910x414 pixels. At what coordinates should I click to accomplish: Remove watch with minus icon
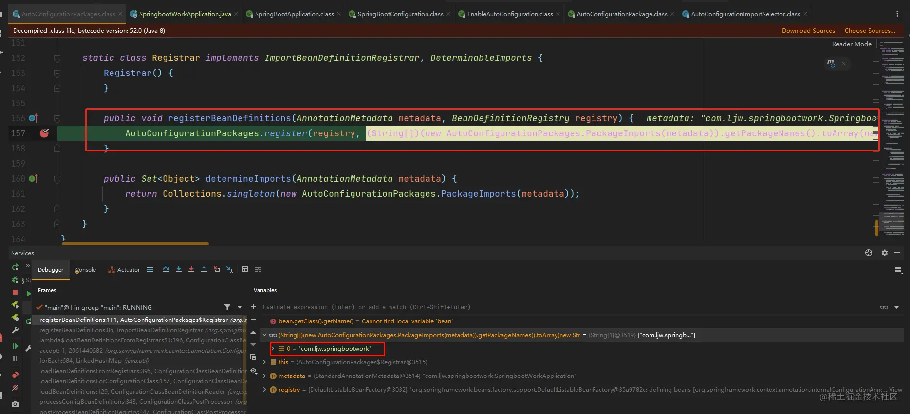(x=253, y=320)
